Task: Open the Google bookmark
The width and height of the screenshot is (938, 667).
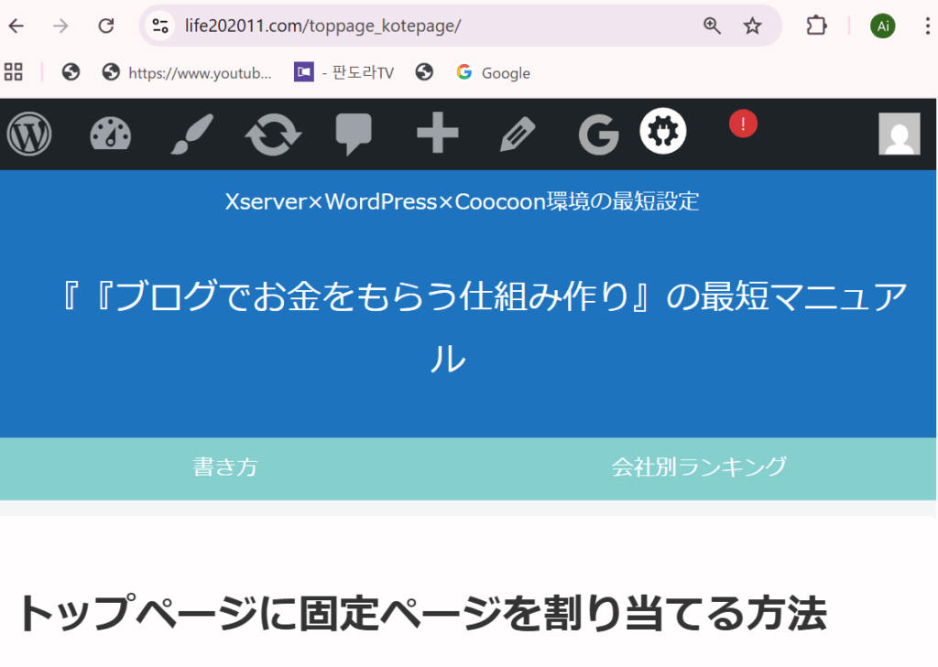Action: click(494, 73)
